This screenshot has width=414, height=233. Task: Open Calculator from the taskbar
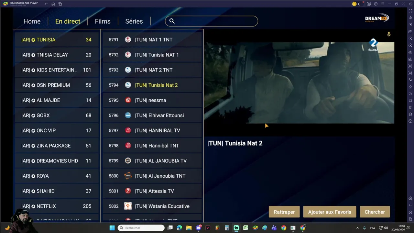[227, 228]
